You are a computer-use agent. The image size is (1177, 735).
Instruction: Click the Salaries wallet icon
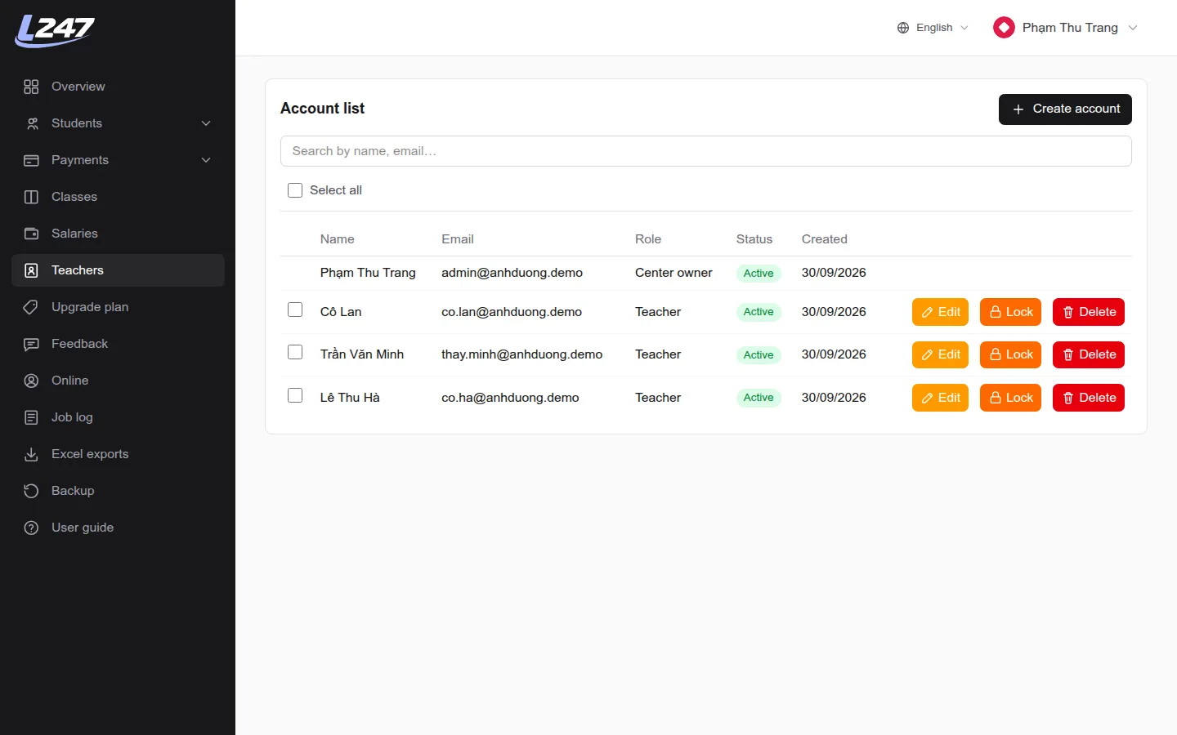coord(31,234)
